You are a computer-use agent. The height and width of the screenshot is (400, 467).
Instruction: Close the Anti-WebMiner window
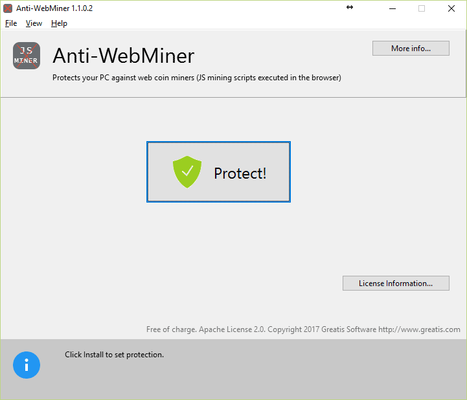[451, 8]
